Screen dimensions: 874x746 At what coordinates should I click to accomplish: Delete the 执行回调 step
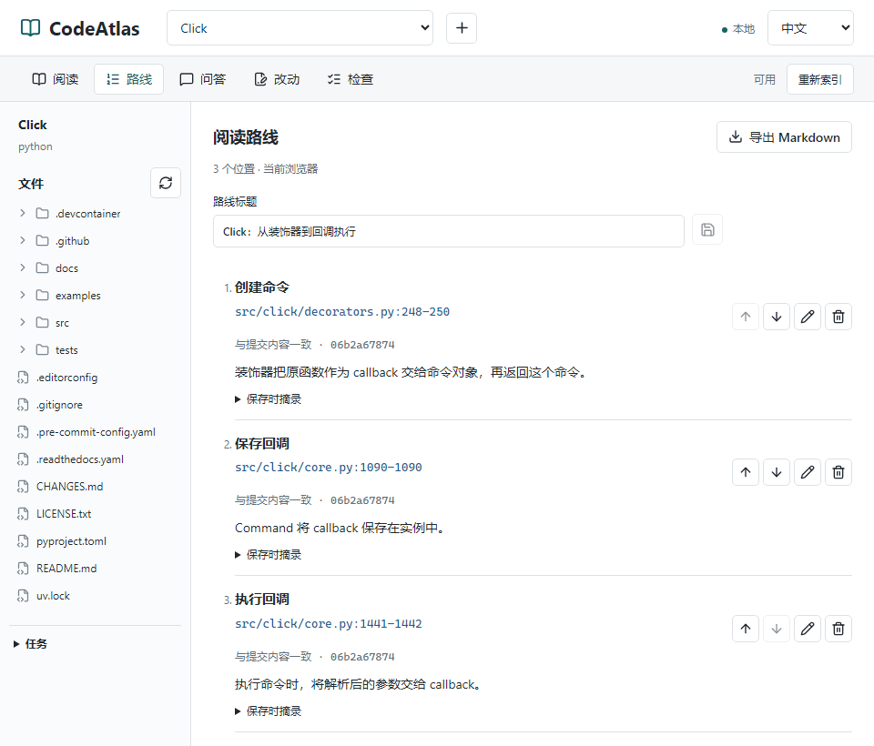click(x=838, y=629)
